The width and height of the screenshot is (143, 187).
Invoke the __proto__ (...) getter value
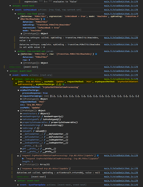tap(38, 146)
